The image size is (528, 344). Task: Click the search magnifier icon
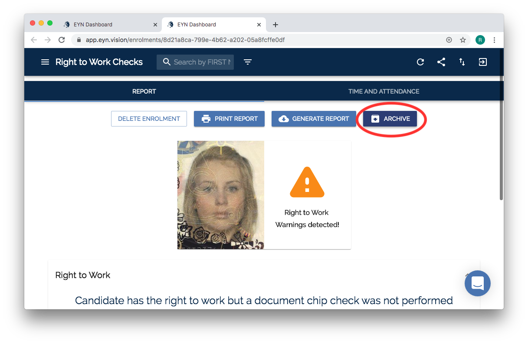click(167, 62)
